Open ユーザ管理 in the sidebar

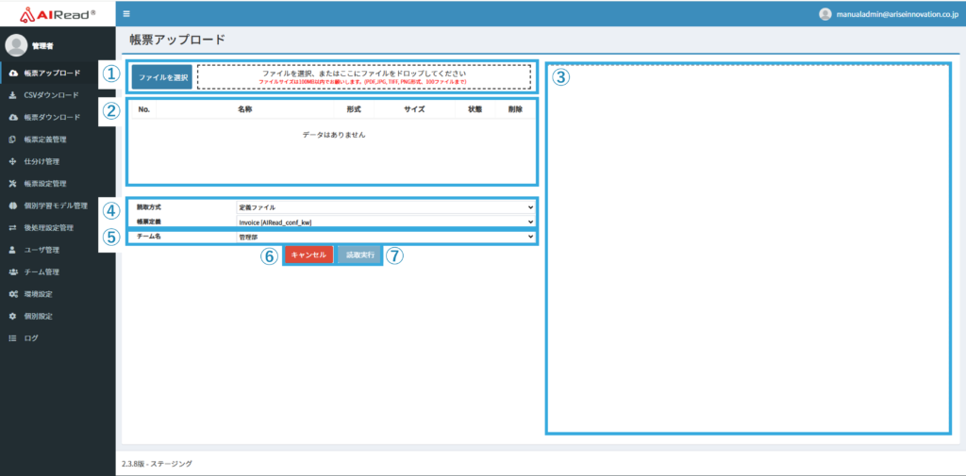point(42,250)
